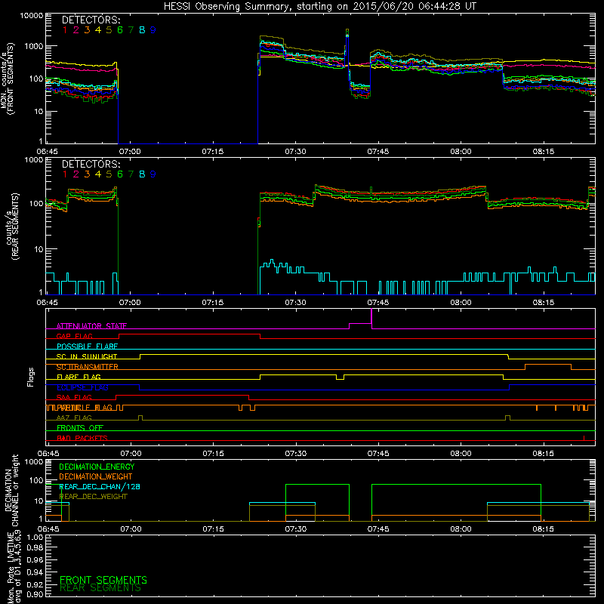Select green detector 6 in the rear segments legend

(x=120, y=174)
